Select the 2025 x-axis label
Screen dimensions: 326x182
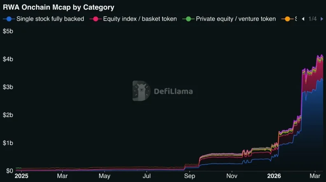point(21,176)
